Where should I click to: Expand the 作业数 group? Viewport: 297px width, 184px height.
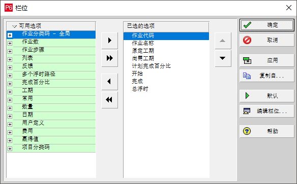coord(10,43)
